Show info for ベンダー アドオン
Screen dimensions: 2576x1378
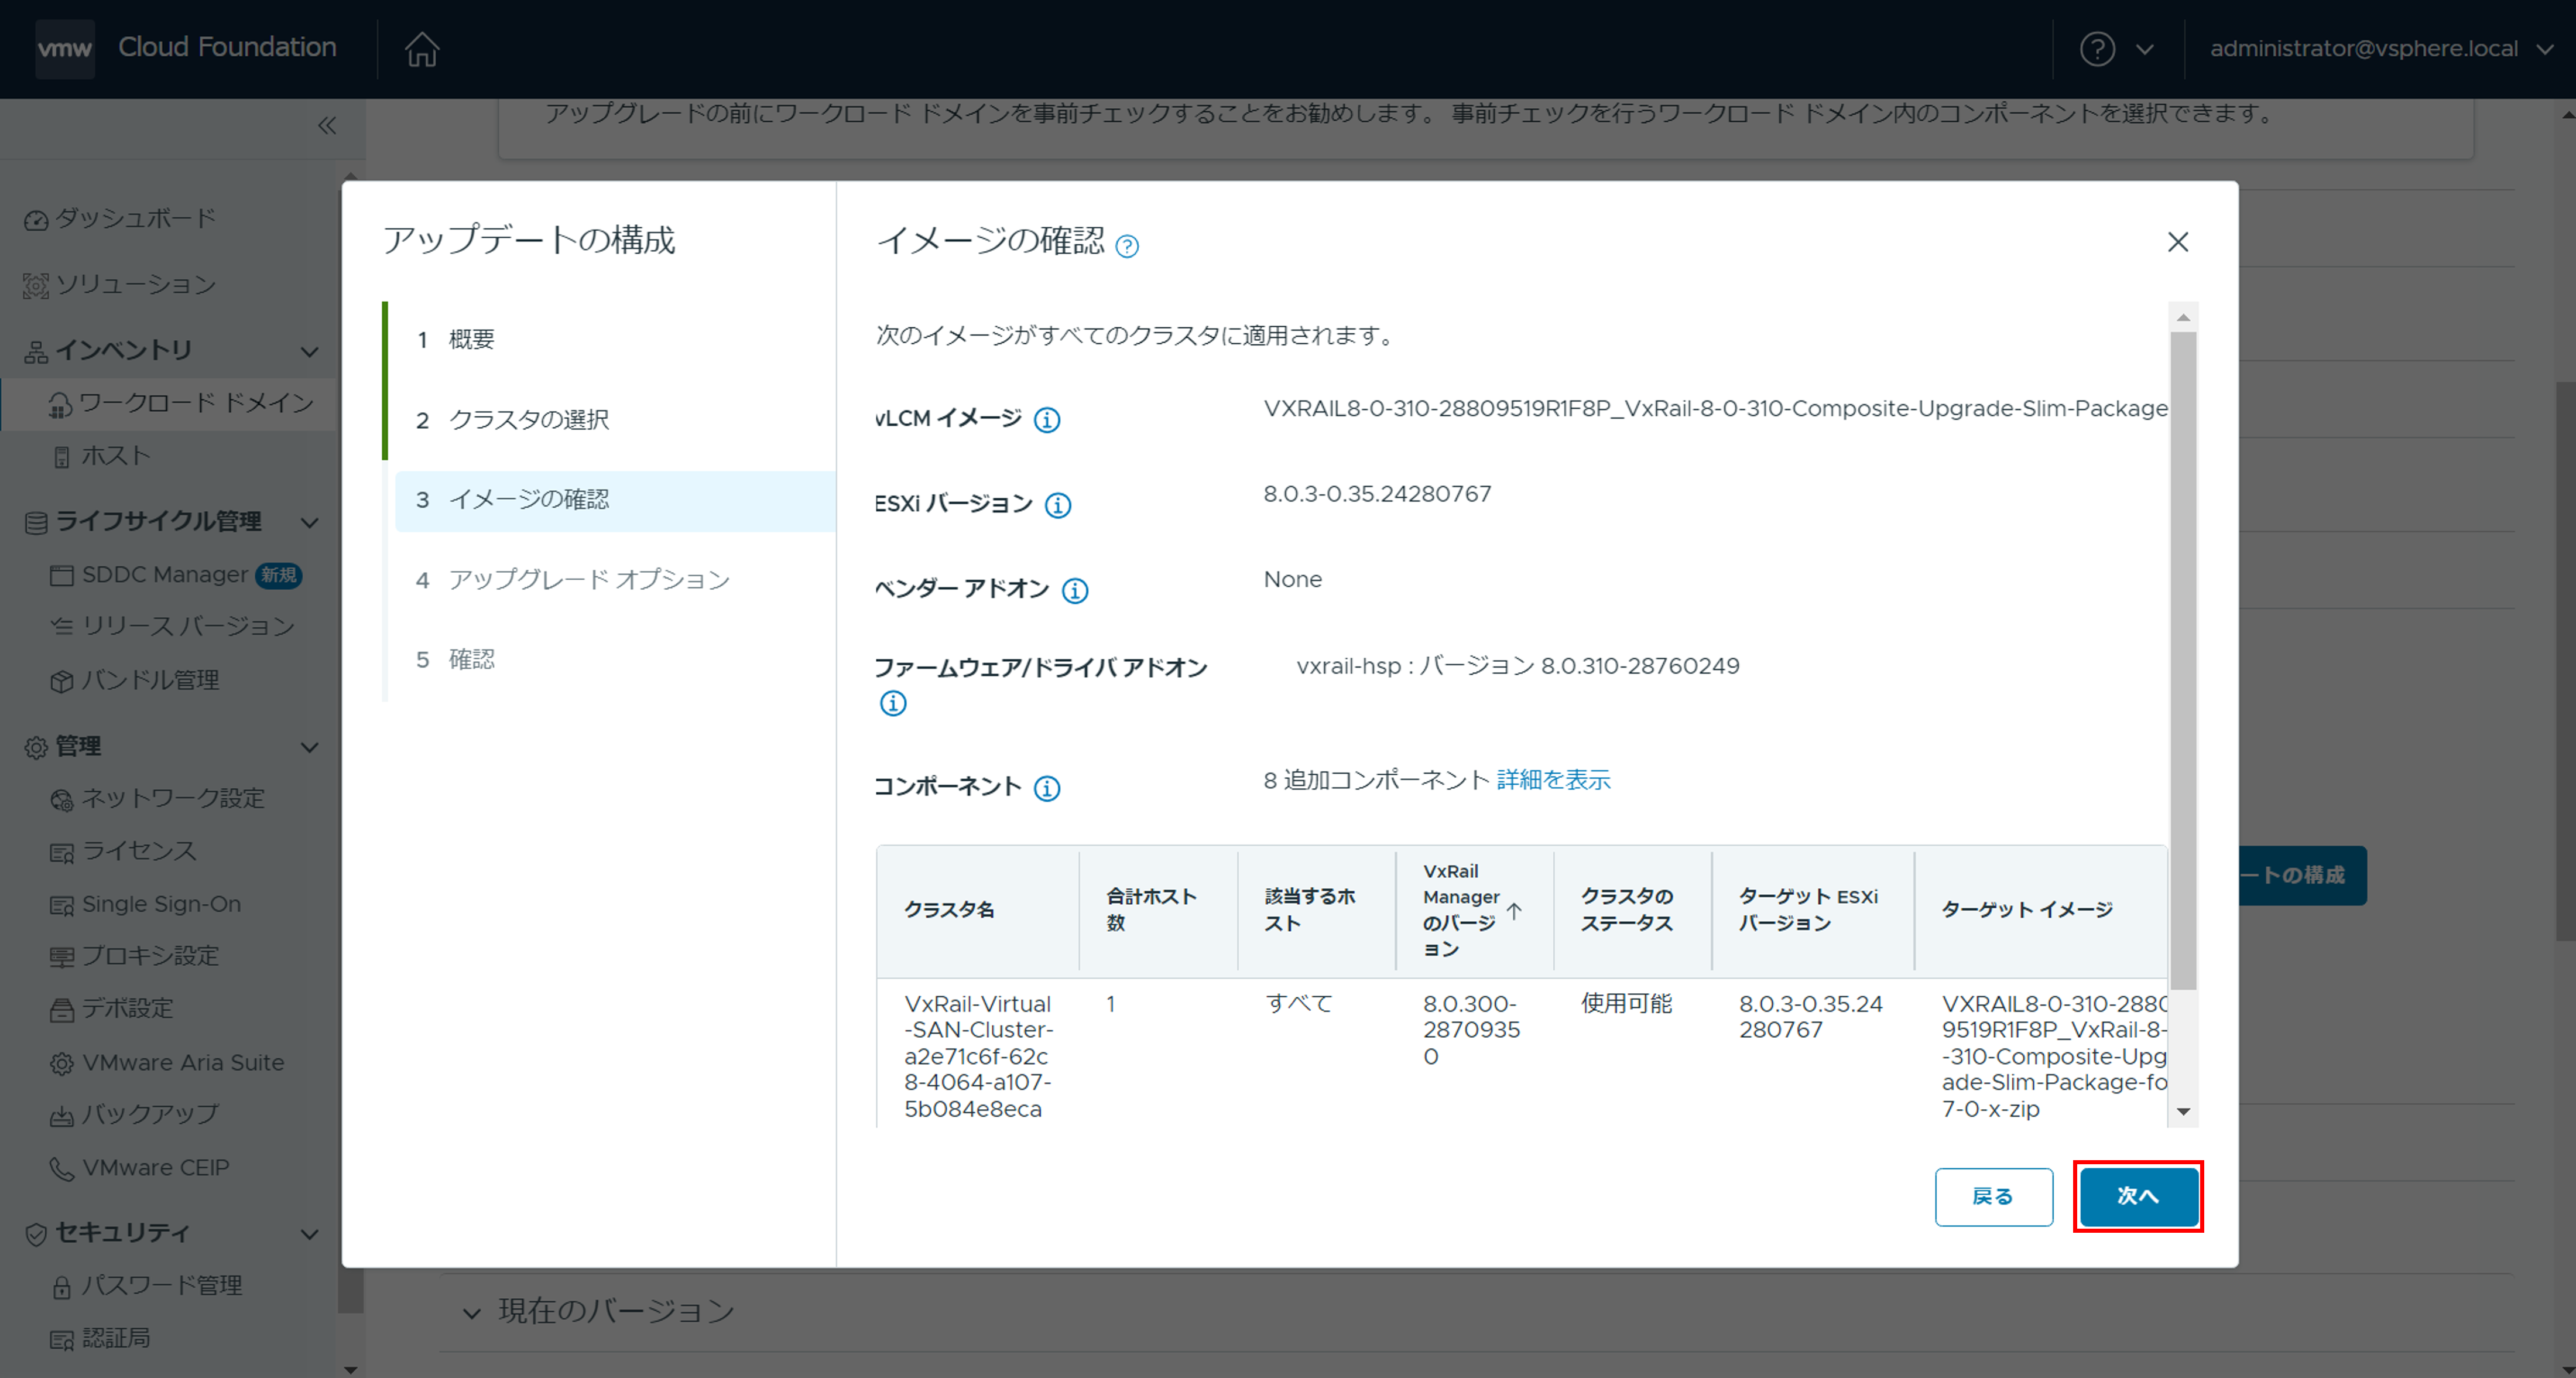pyautogui.click(x=1075, y=591)
